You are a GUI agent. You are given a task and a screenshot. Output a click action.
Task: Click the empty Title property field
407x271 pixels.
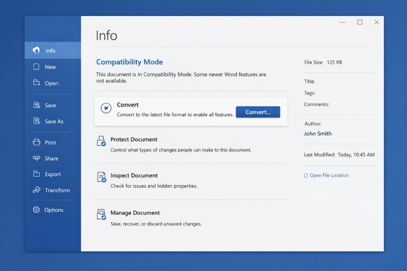click(x=344, y=82)
